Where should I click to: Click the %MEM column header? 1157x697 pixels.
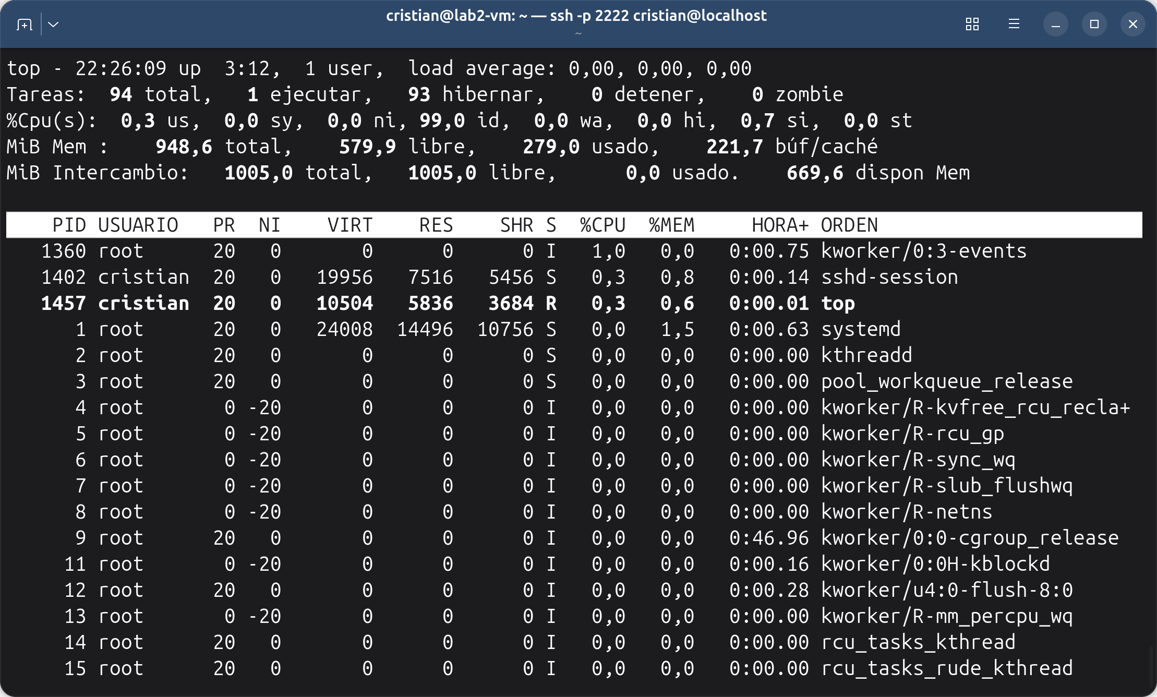click(671, 225)
